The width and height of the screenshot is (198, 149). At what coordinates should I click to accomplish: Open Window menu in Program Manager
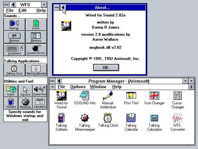[x=98, y=87]
